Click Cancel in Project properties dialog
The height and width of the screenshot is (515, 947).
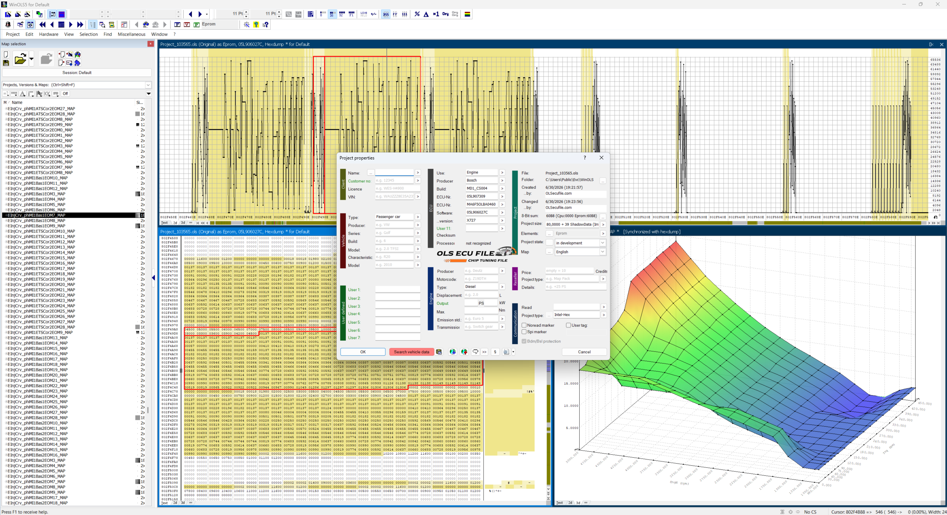[x=584, y=352]
